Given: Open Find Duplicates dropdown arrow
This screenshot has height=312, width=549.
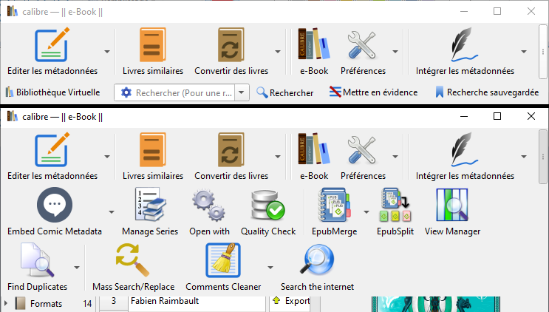Looking at the screenshot, I should coord(77,267).
